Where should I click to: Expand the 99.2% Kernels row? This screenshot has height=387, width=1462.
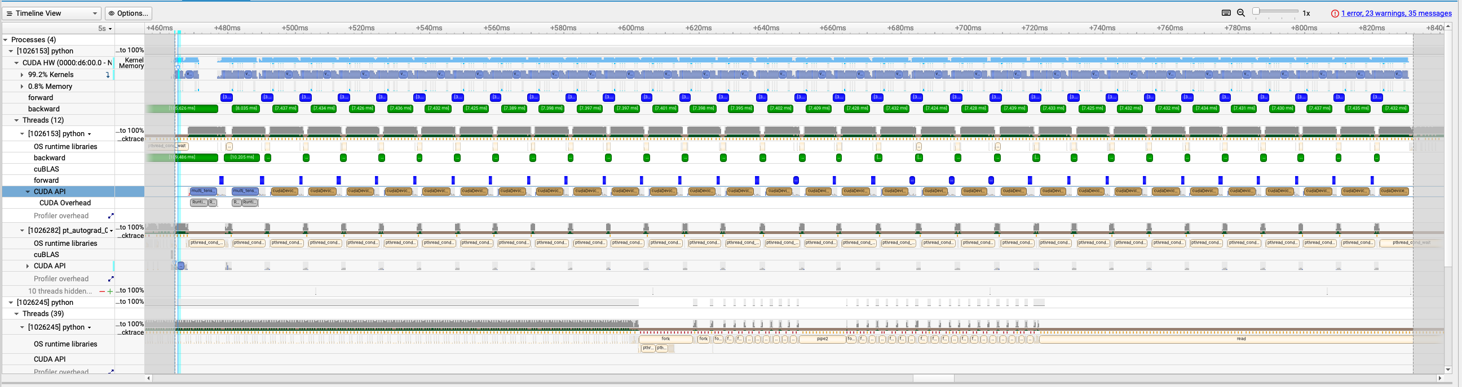tap(22, 75)
